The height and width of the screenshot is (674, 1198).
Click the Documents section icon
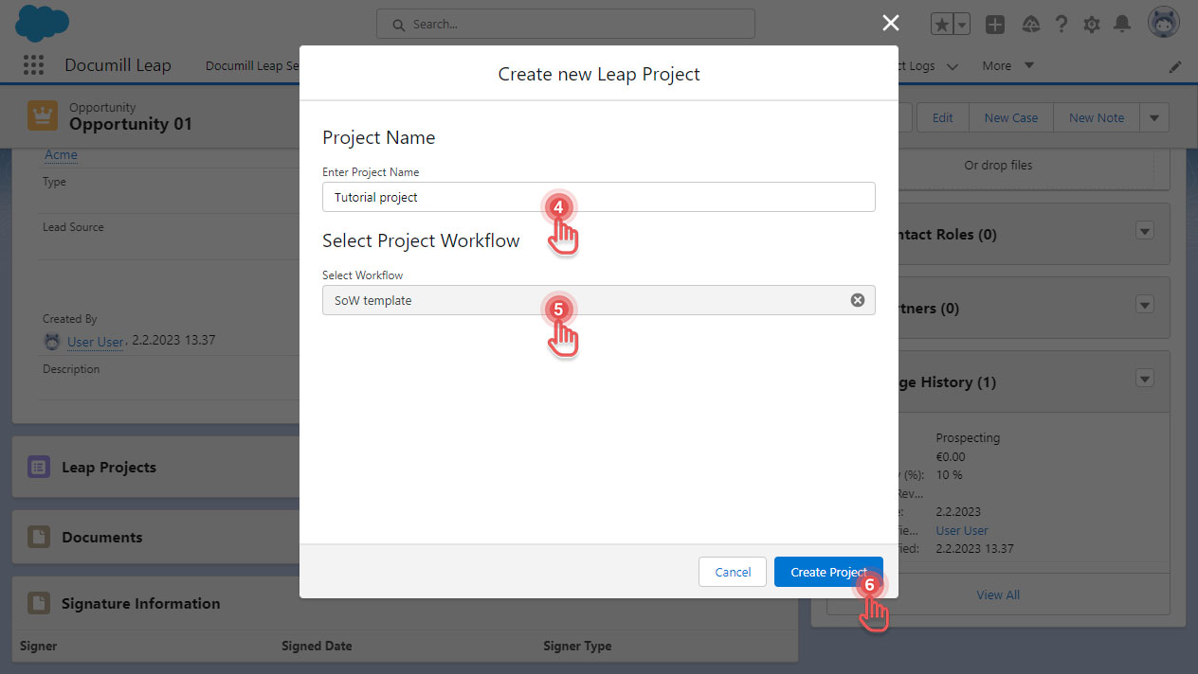point(38,537)
